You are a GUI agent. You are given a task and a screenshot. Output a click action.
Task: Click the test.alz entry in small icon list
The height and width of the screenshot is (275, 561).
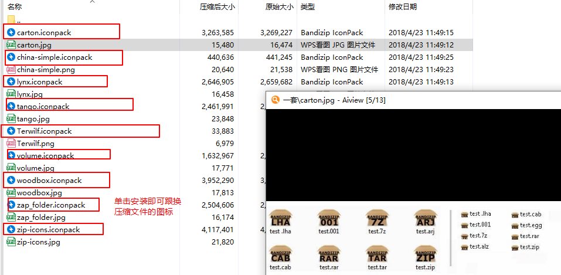(475, 247)
